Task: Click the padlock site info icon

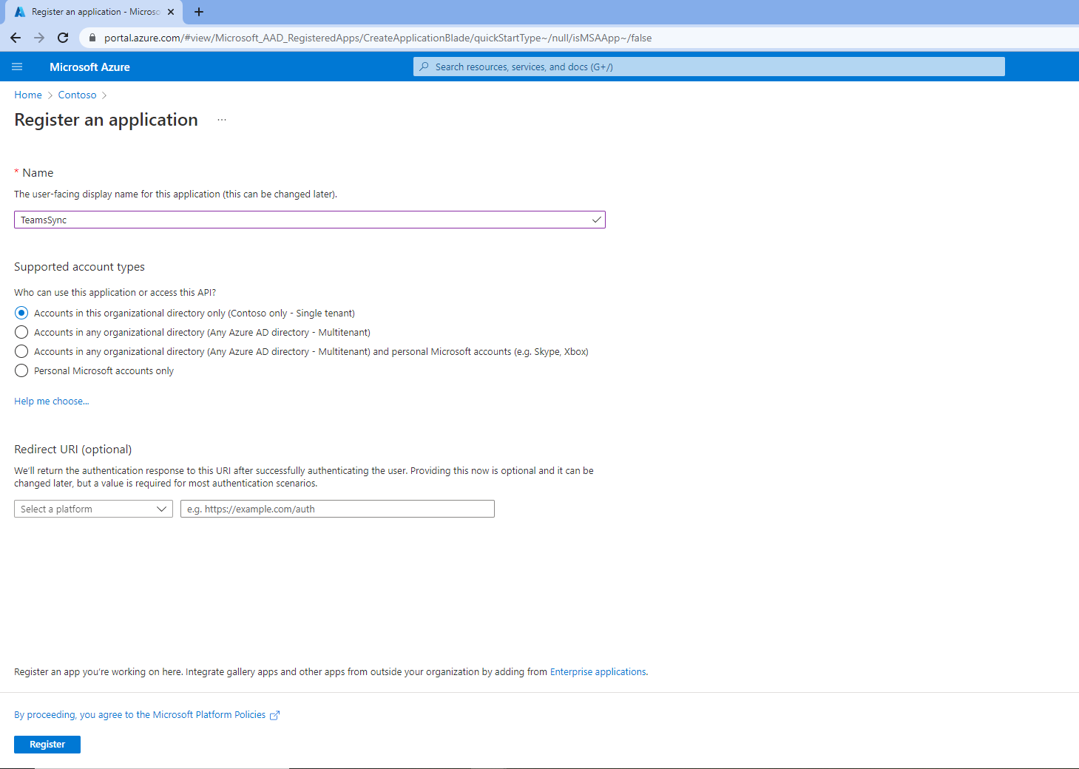Action: tap(92, 38)
